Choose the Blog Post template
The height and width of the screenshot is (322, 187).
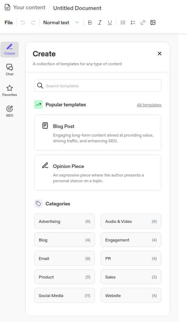click(98, 133)
